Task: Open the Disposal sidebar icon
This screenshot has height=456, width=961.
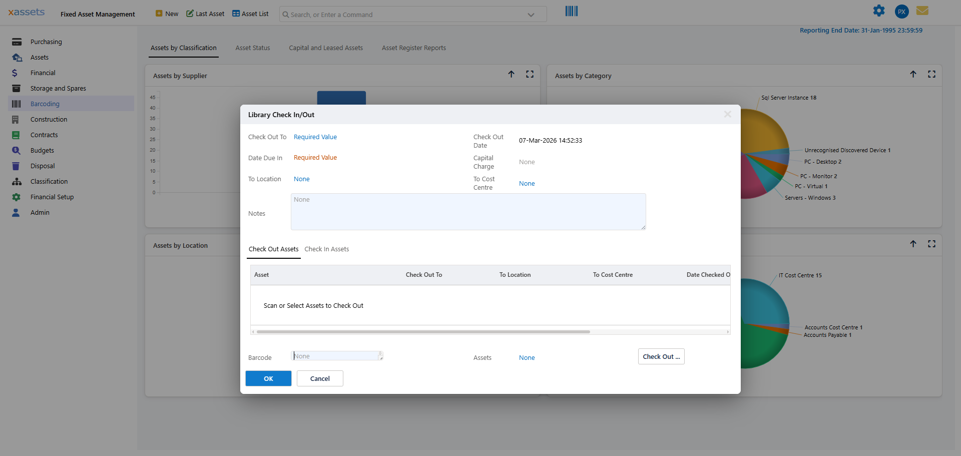Action: [17, 166]
